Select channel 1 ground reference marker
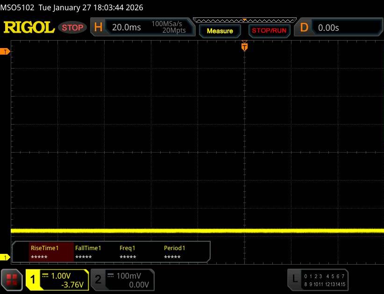The image size is (384, 294). pyautogui.click(x=6, y=258)
